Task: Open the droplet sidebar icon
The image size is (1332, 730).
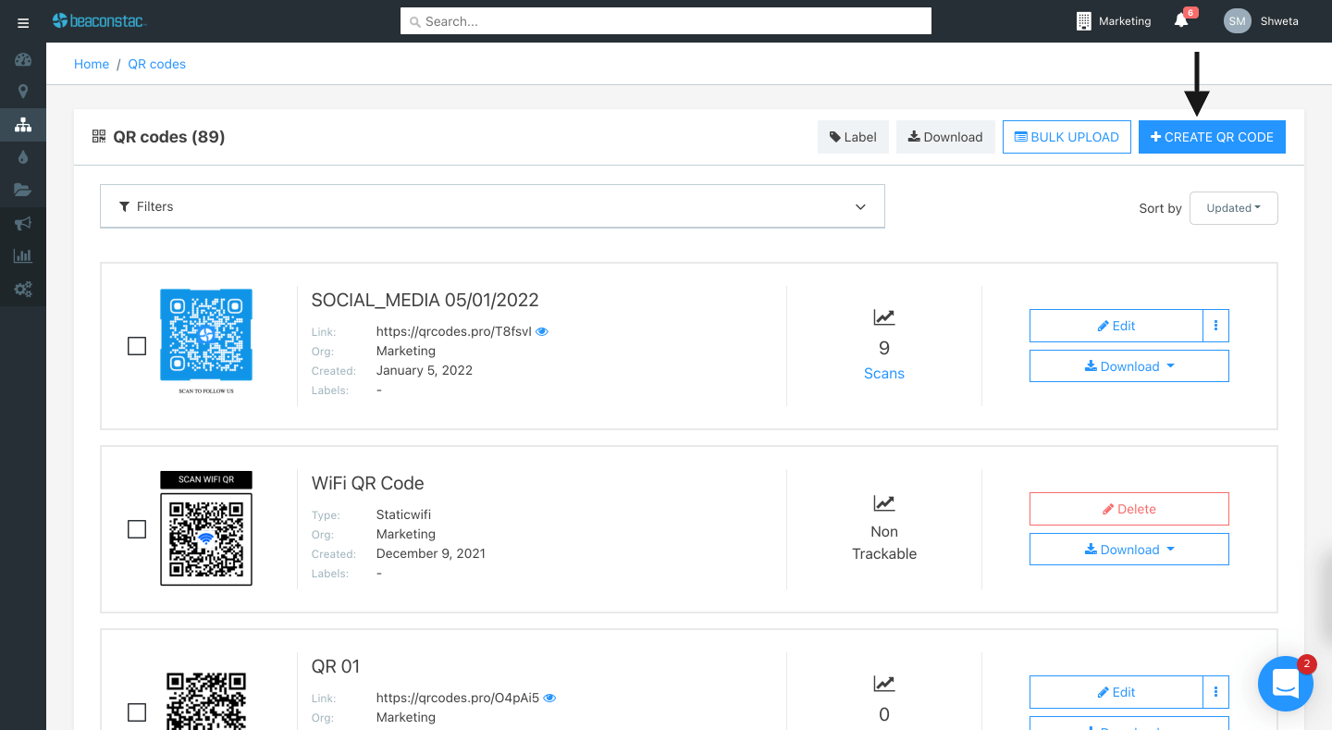Action: (23, 157)
